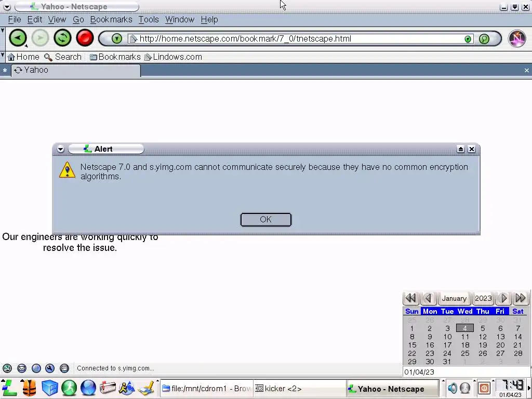This screenshot has height=399, width=532.
Task: Open the Edit menu
Action: (x=35, y=20)
